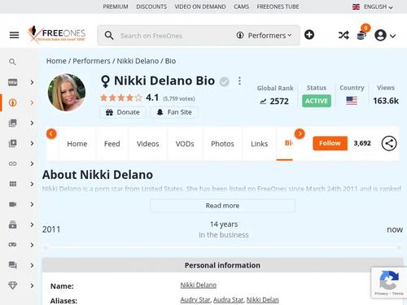Open the Audry Star alias link
This screenshot has width=407, height=305.
pyautogui.click(x=195, y=299)
